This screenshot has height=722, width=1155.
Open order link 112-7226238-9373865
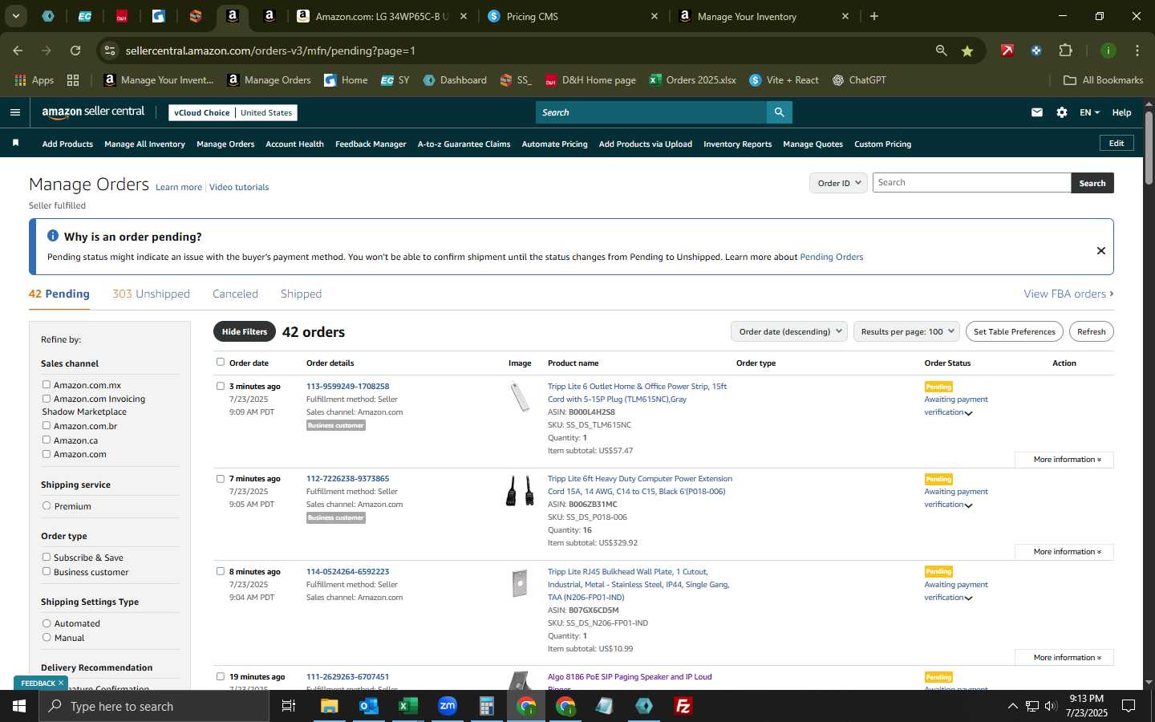coord(347,479)
